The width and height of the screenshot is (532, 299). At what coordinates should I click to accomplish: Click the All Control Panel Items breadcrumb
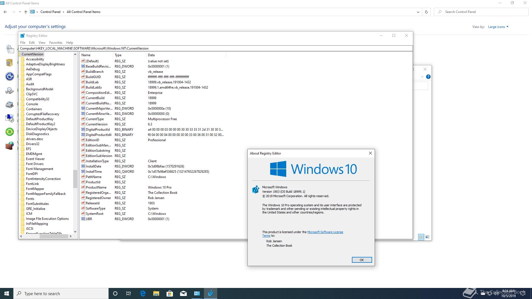(83, 12)
